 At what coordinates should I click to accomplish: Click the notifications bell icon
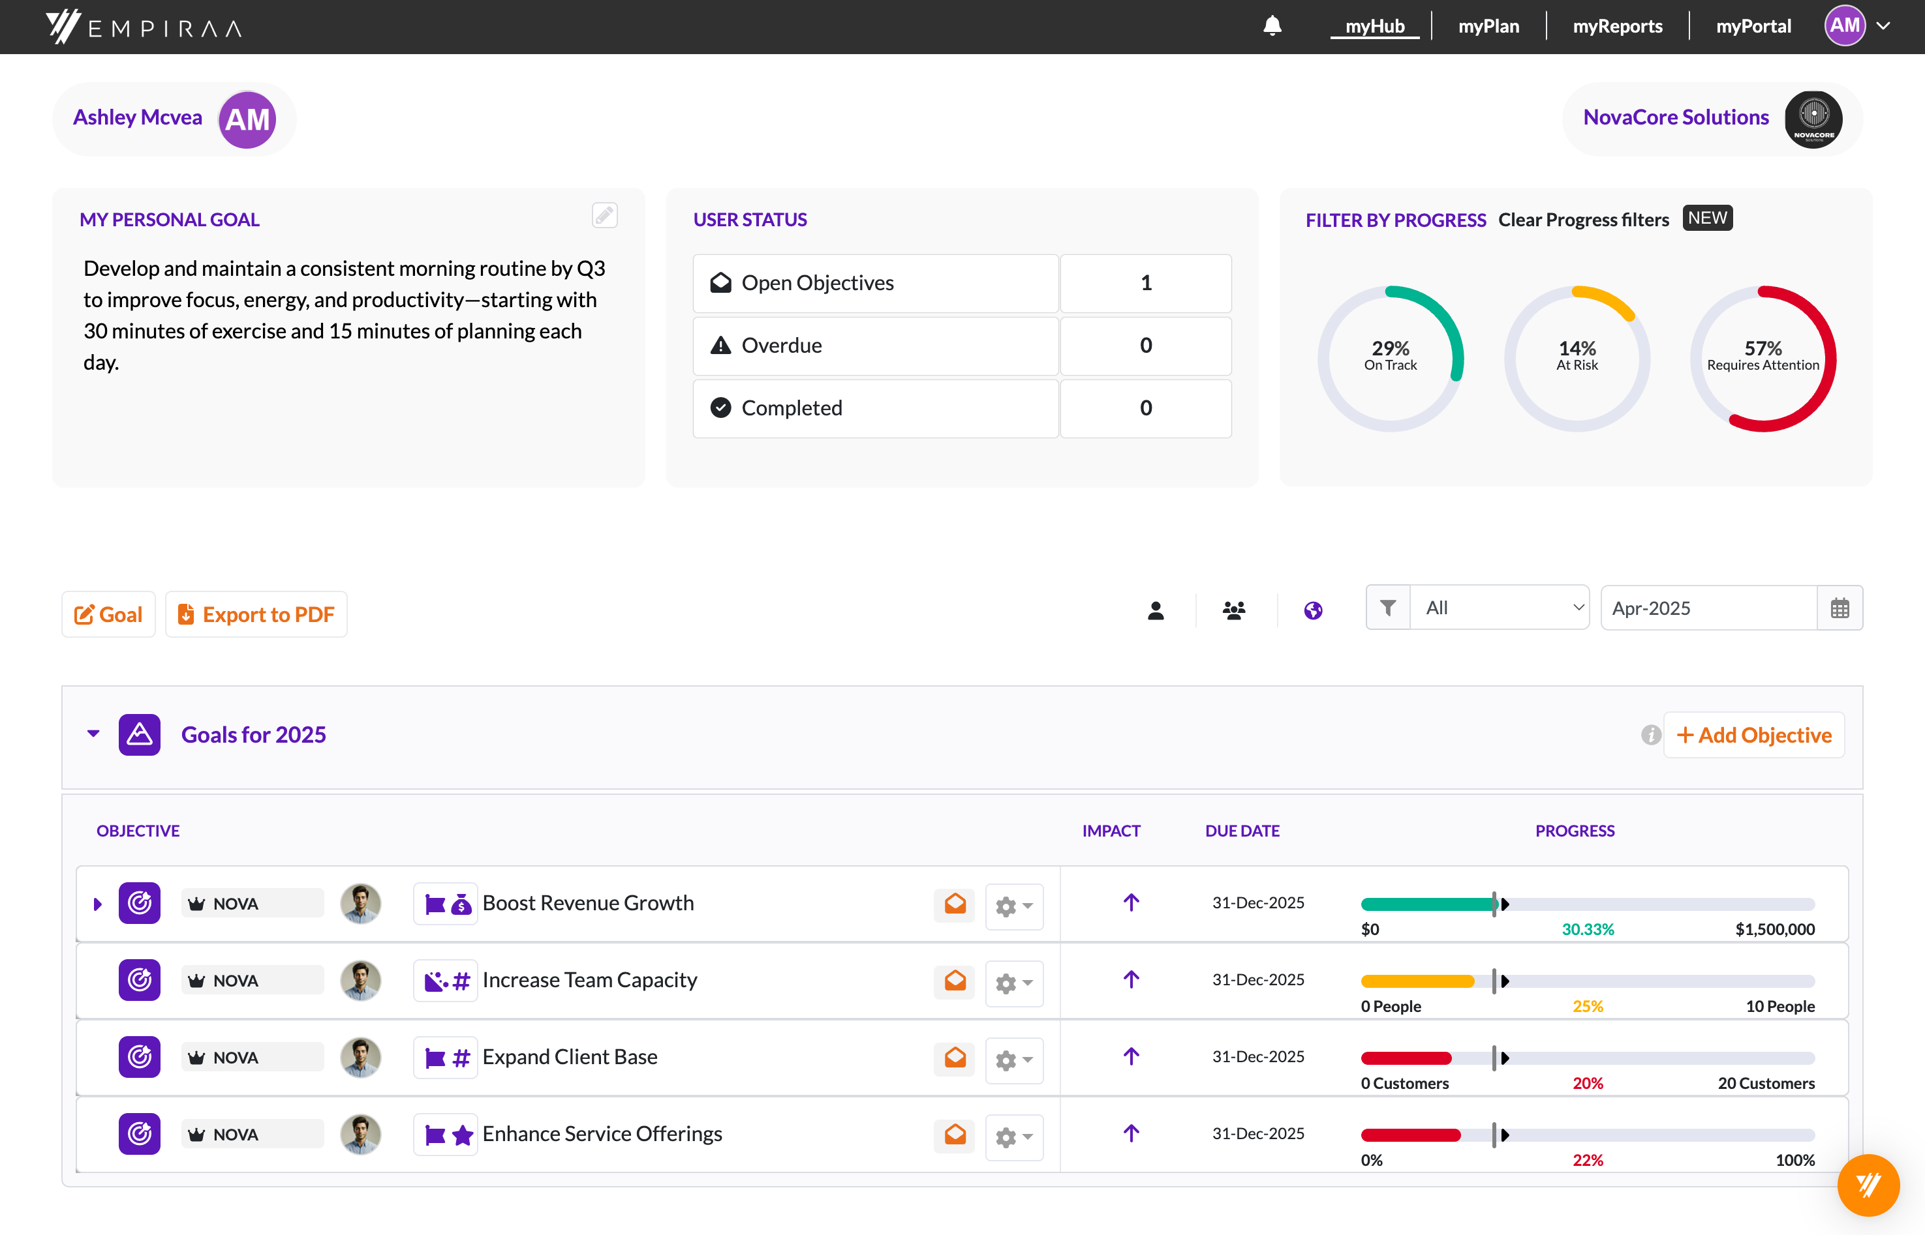tap(1272, 25)
